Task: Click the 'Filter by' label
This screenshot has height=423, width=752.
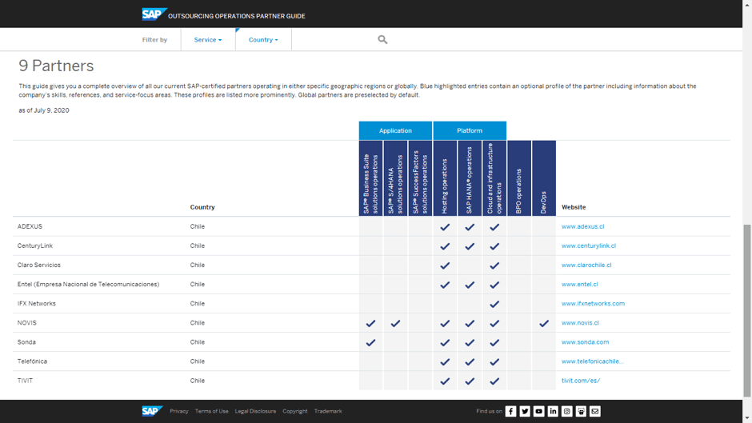Action: pos(154,40)
